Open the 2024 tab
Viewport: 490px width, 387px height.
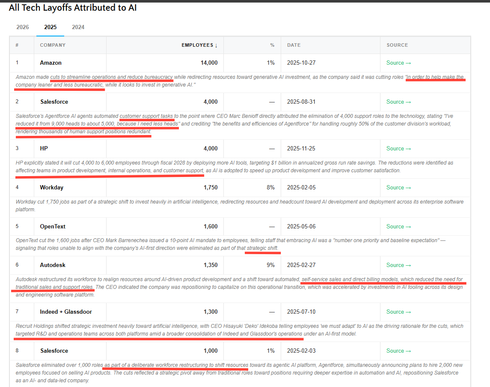78,27
